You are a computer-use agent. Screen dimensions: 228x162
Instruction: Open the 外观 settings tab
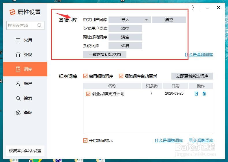pyautogui.click(x=25, y=55)
